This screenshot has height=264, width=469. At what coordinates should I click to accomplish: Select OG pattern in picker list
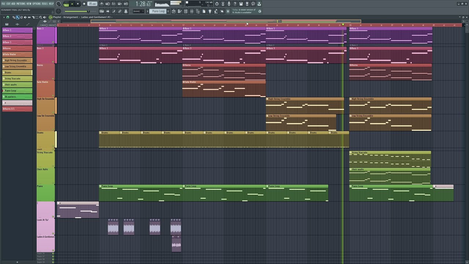tap(17, 96)
